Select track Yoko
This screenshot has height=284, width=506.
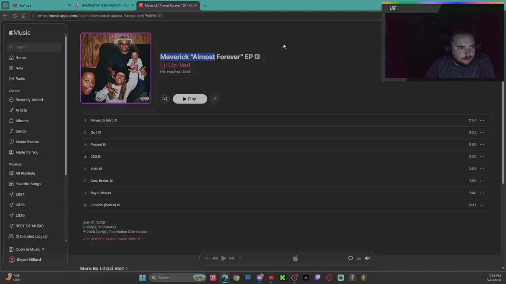(x=94, y=169)
